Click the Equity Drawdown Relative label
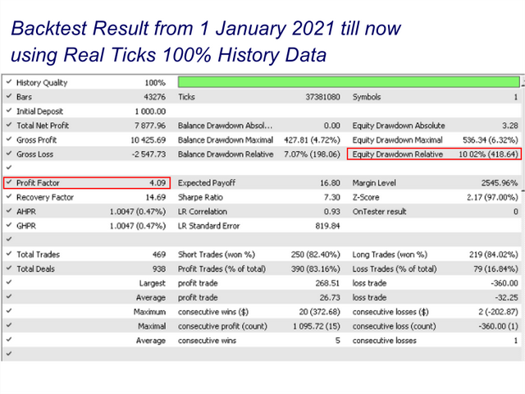Image resolution: width=525 pixels, height=394 pixels. click(397, 154)
